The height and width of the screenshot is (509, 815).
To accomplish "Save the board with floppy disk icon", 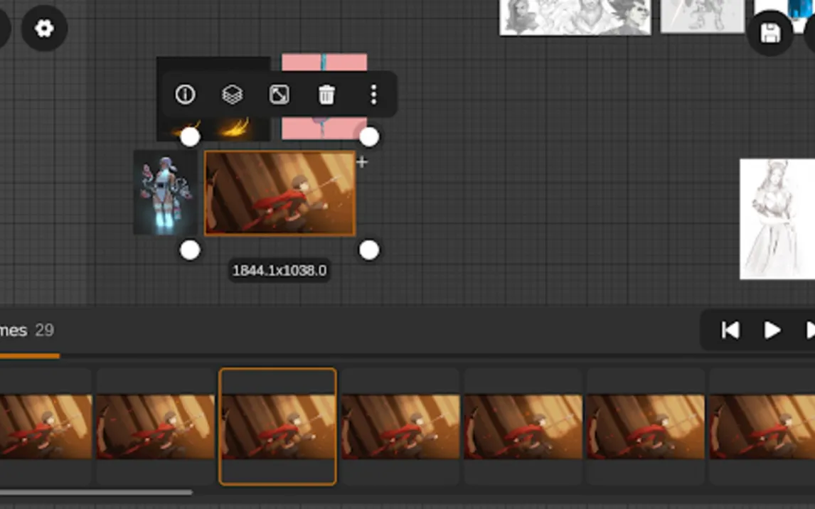I will [x=770, y=33].
